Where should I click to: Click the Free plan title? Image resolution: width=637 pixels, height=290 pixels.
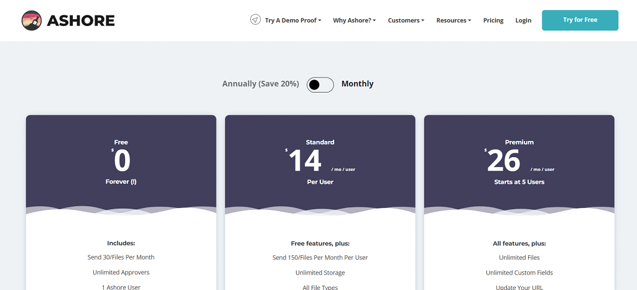[x=121, y=142]
